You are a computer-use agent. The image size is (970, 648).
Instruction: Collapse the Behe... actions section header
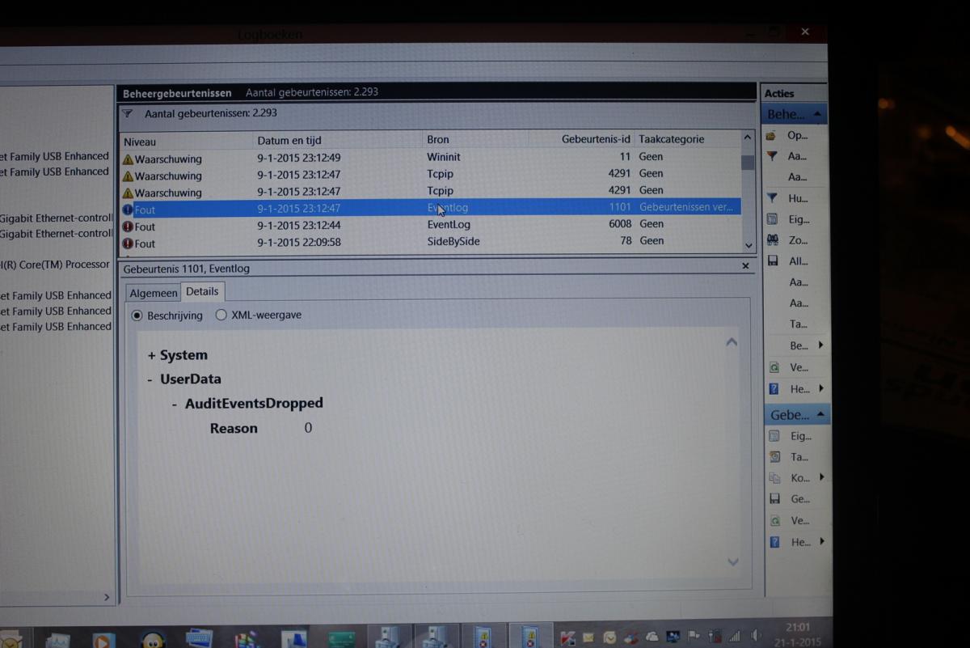(x=818, y=115)
